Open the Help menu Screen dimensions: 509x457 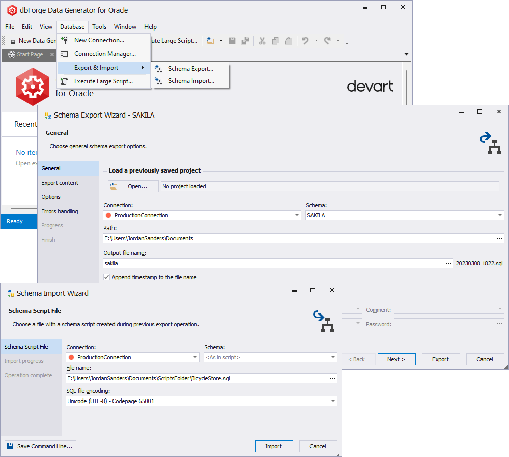[150, 27]
